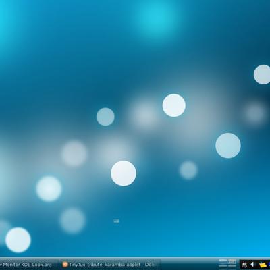
Task: Open the speaker volume tray icon
Action: (x=252, y=265)
